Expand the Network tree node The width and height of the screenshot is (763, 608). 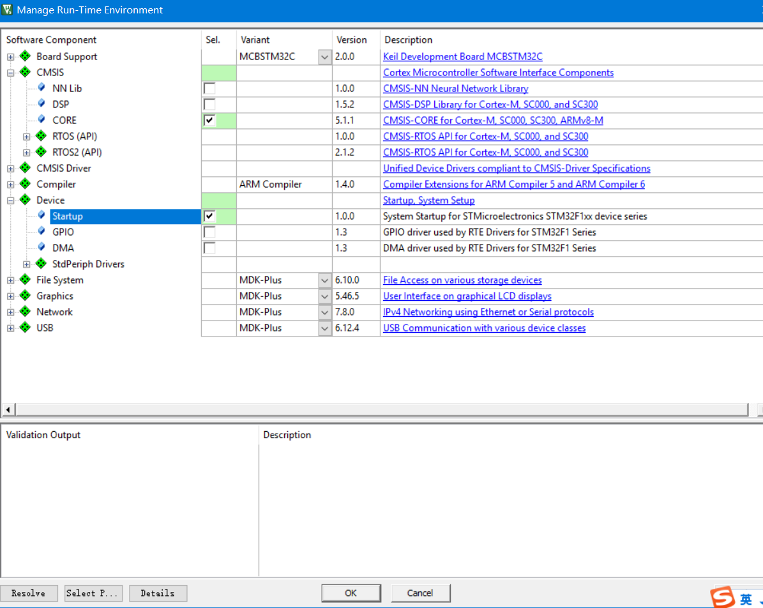tap(10, 312)
